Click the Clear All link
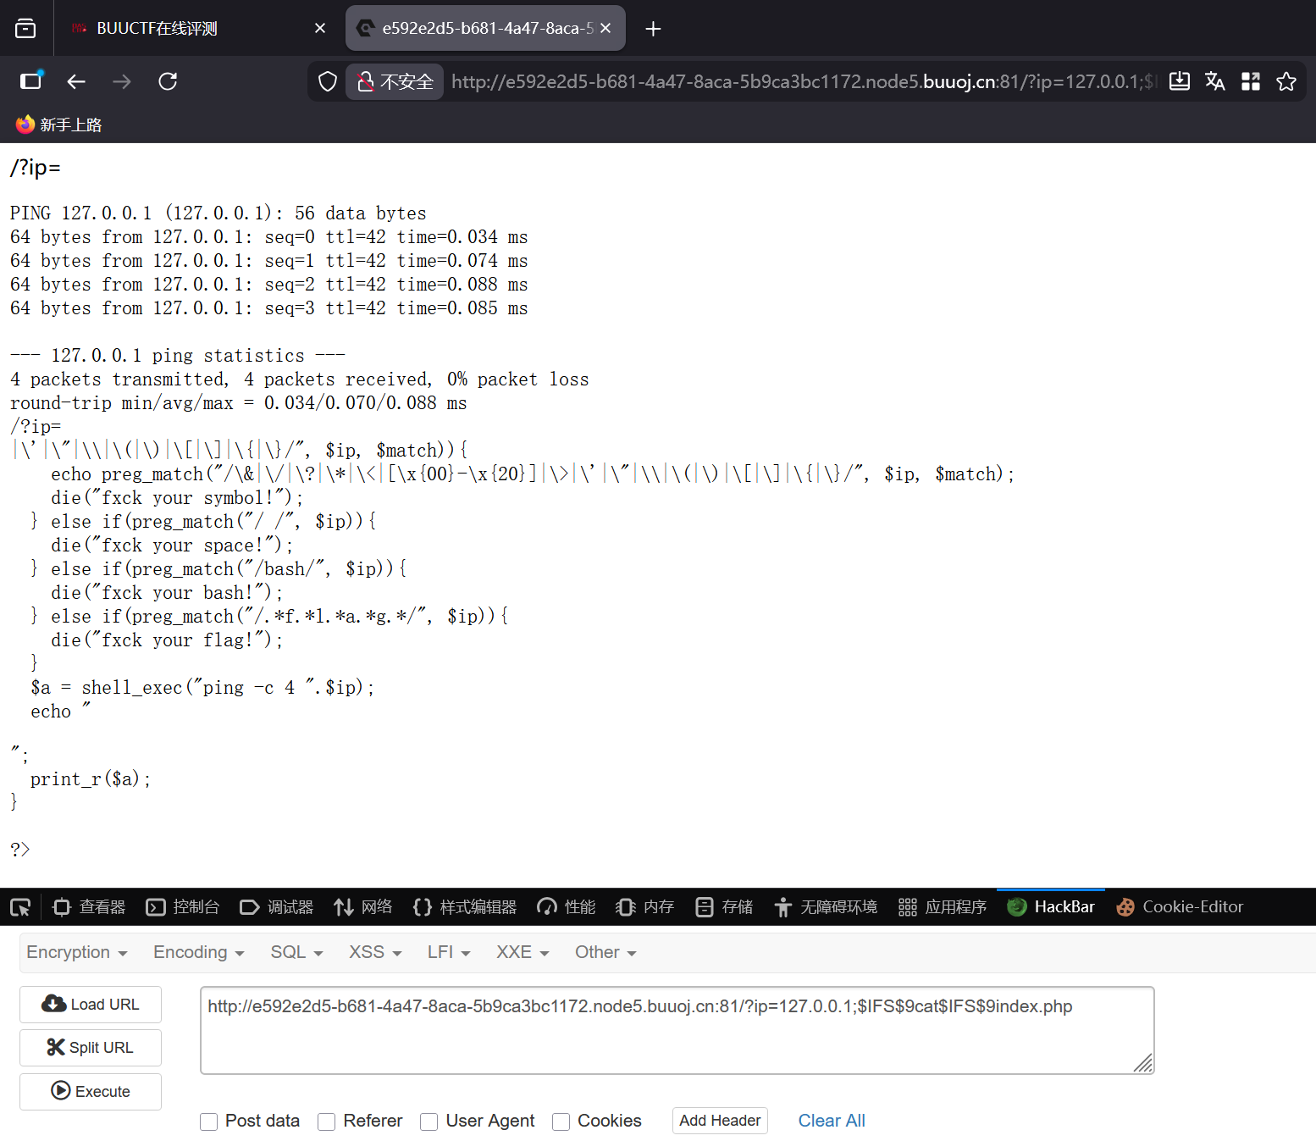This screenshot has width=1316, height=1141. (x=831, y=1121)
